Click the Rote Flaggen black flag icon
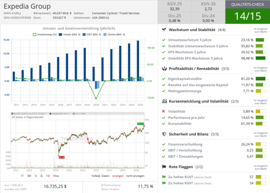The image size is (270, 193). 164,166
